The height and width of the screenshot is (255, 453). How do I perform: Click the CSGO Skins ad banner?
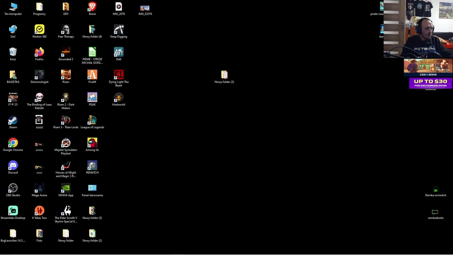pyautogui.click(x=428, y=68)
